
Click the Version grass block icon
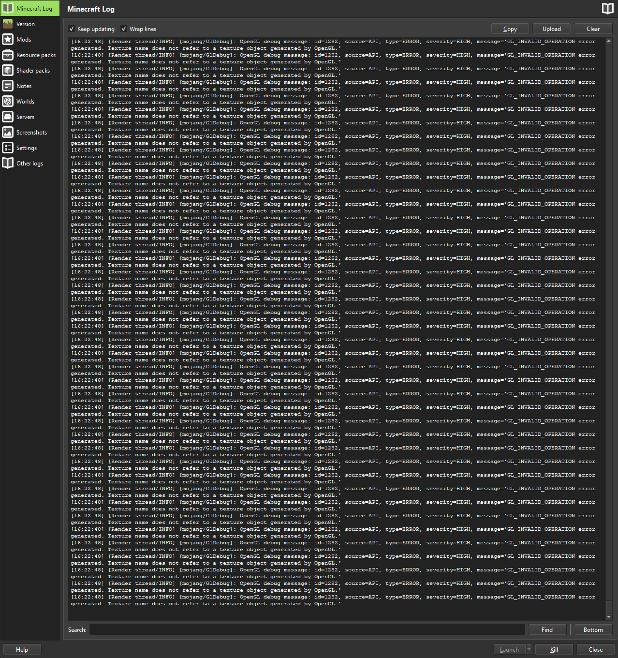pyautogui.click(x=8, y=24)
